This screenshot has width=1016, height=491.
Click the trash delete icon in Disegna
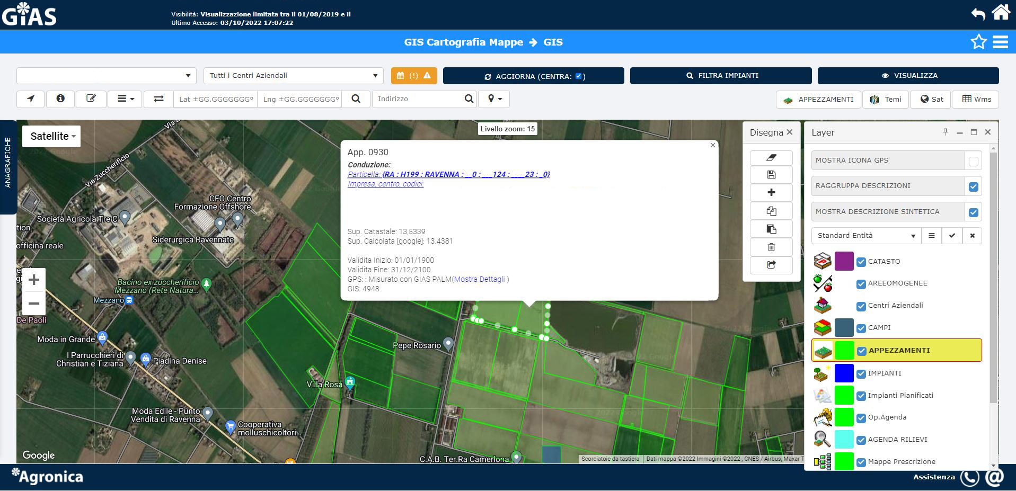pos(771,247)
